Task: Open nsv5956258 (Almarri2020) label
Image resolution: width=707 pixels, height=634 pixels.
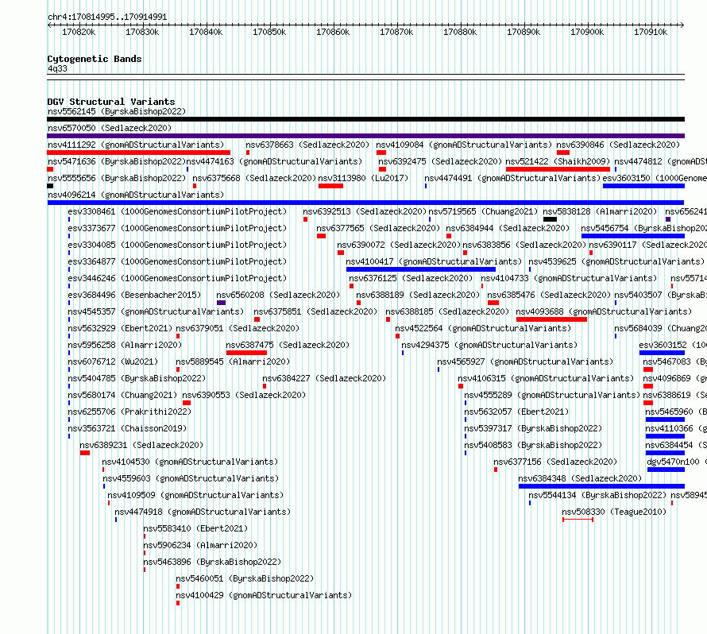Action: (x=125, y=345)
